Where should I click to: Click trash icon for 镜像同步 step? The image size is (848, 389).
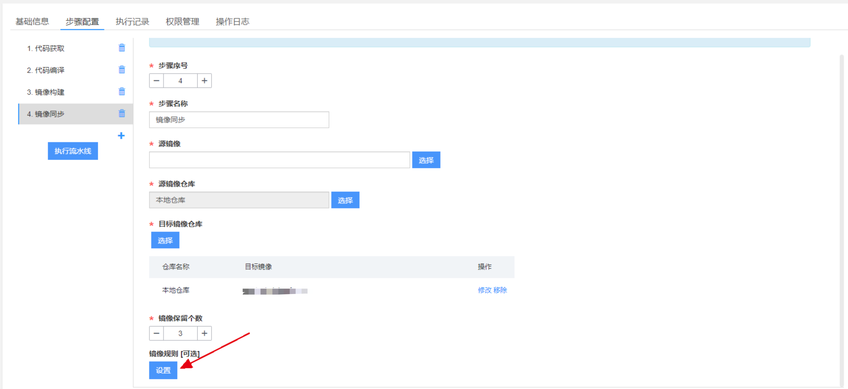(x=122, y=114)
